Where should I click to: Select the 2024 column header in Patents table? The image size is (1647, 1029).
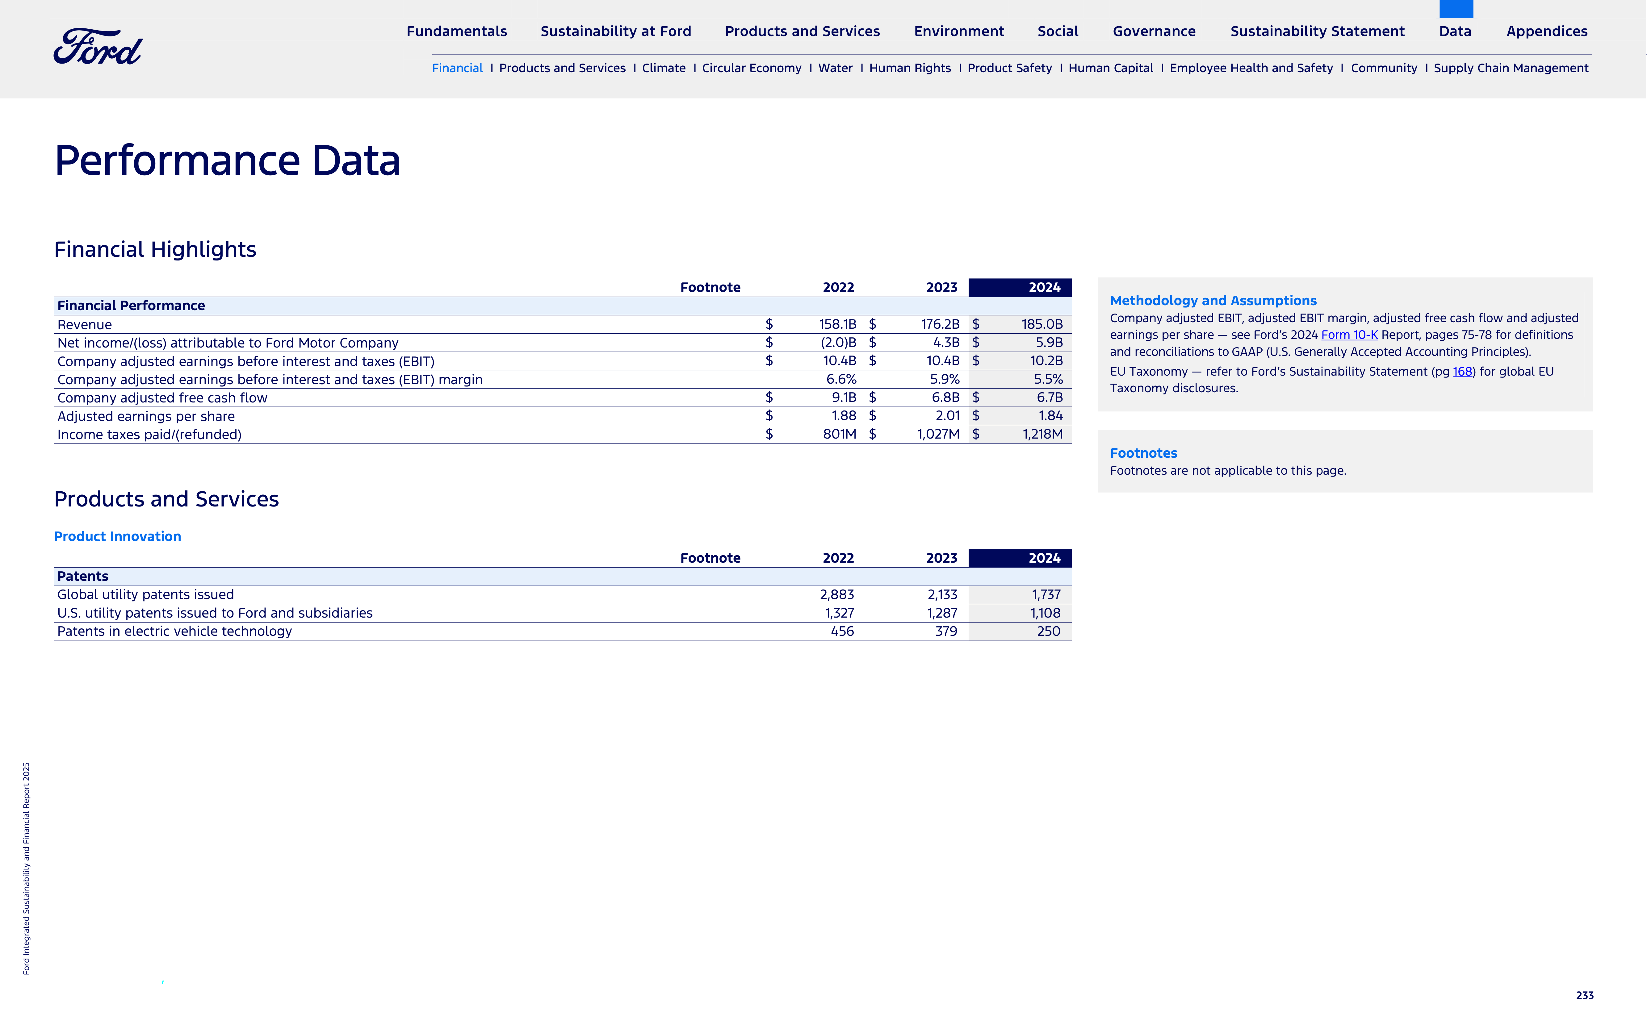[1019, 558]
